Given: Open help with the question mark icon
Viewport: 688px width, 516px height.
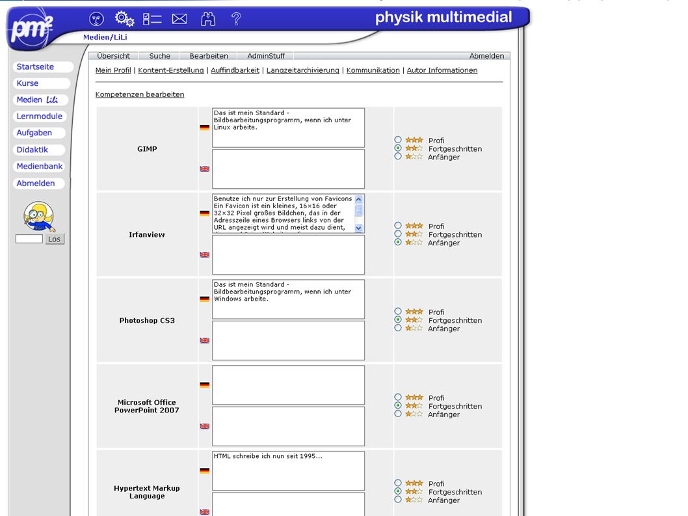Looking at the screenshot, I should 236,19.
